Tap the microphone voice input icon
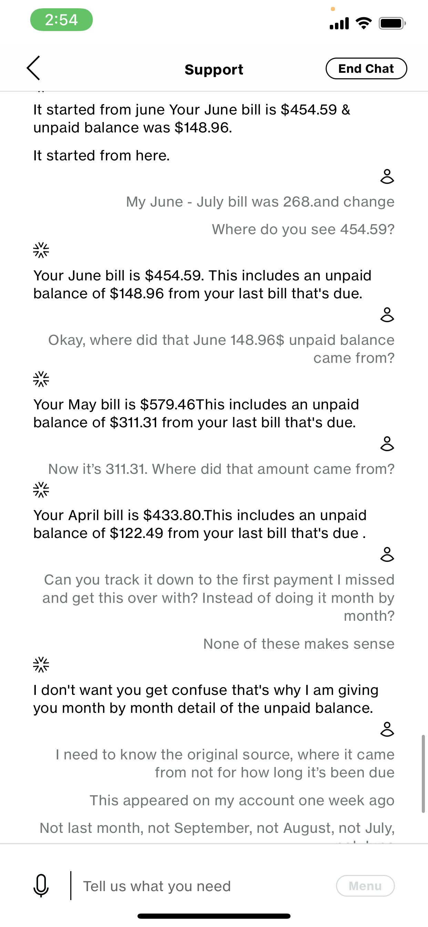Screen dimensions: 428x927 click(x=41, y=886)
